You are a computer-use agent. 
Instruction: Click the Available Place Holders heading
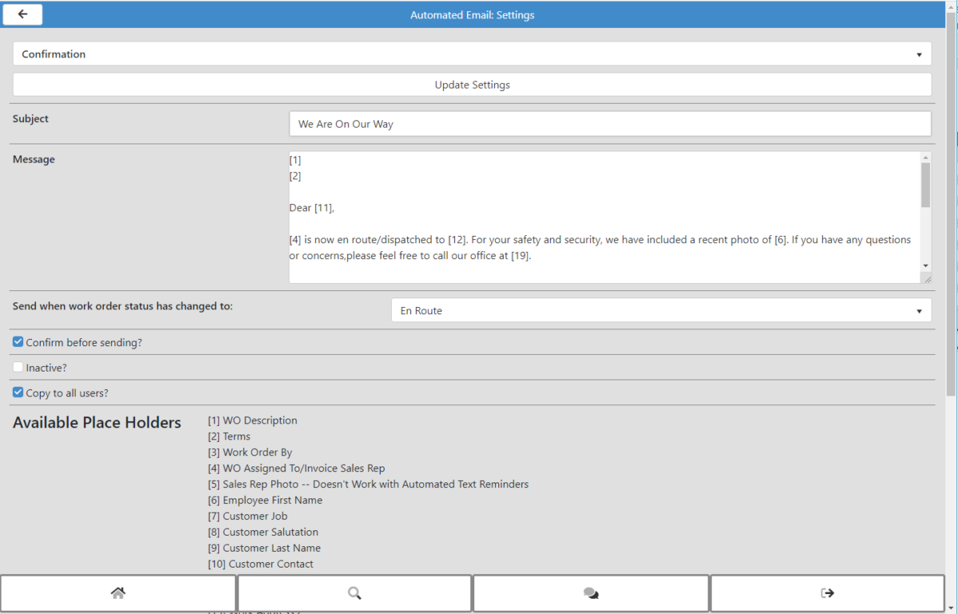click(x=97, y=423)
